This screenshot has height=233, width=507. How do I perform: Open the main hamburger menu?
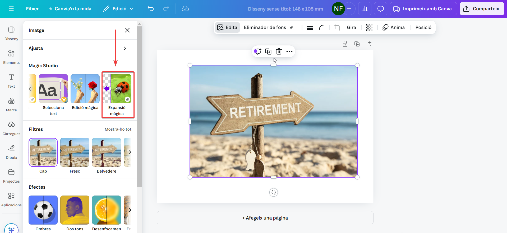tap(11, 9)
